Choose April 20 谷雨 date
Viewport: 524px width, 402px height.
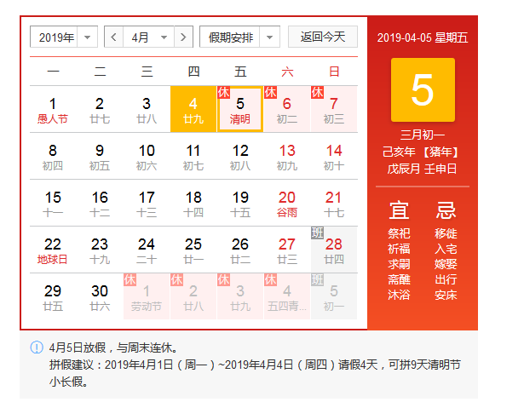287,203
